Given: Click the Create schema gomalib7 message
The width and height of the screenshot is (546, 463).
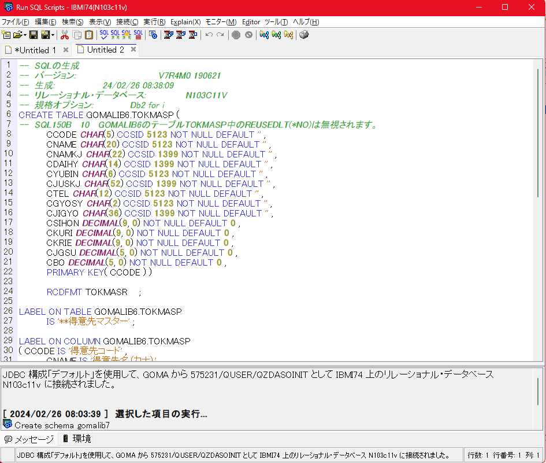Looking at the screenshot, I should 62,425.
